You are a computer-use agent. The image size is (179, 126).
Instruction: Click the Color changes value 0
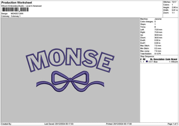pos(155,22)
